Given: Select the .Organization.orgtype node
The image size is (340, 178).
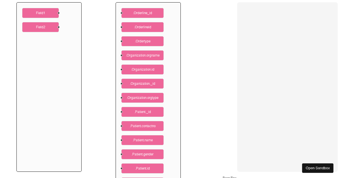Looking at the screenshot, I should 143,98.
